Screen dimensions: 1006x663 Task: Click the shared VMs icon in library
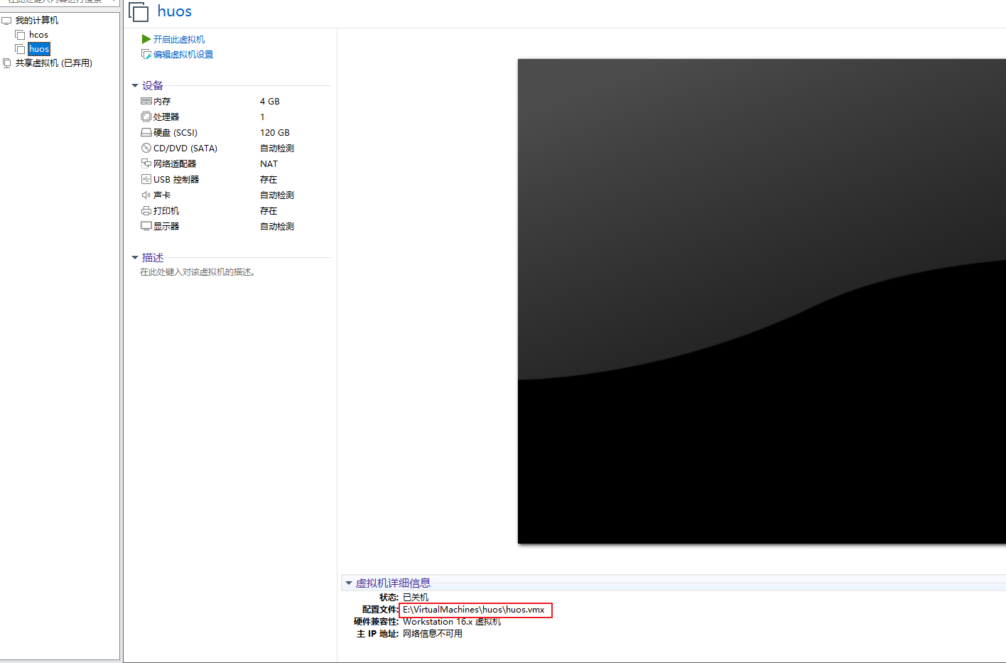[7, 63]
